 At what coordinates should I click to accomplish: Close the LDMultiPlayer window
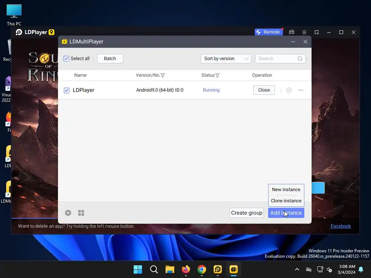(x=305, y=42)
